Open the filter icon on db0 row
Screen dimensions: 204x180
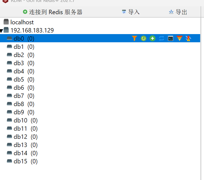click(x=134, y=38)
